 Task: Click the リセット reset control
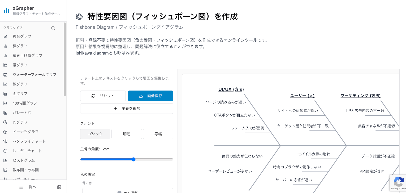click(103, 96)
